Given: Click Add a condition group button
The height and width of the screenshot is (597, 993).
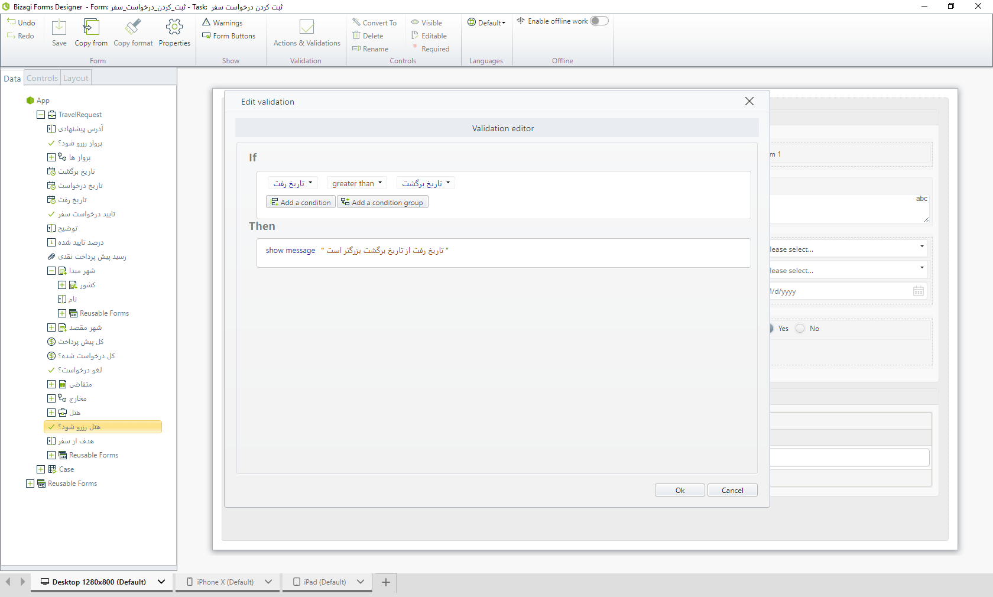Looking at the screenshot, I should click(382, 202).
